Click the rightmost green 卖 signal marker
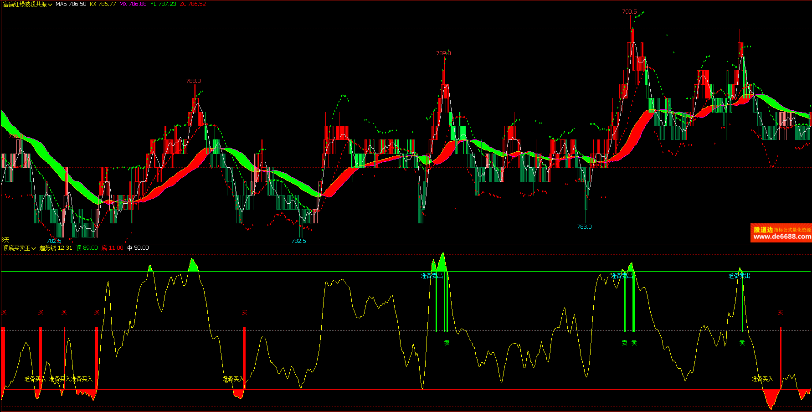This screenshot has width=812, height=412. pyautogui.click(x=742, y=343)
